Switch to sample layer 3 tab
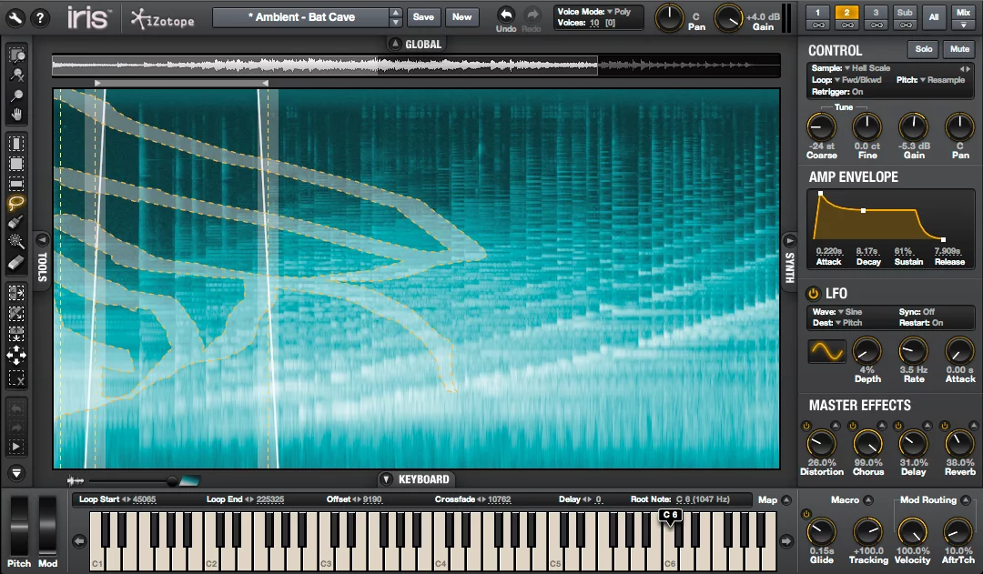The height and width of the screenshot is (574, 983). point(876,12)
